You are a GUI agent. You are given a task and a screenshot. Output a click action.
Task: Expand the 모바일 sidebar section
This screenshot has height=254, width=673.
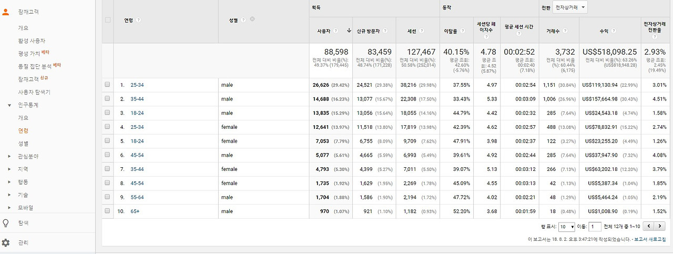[x=9, y=208]
